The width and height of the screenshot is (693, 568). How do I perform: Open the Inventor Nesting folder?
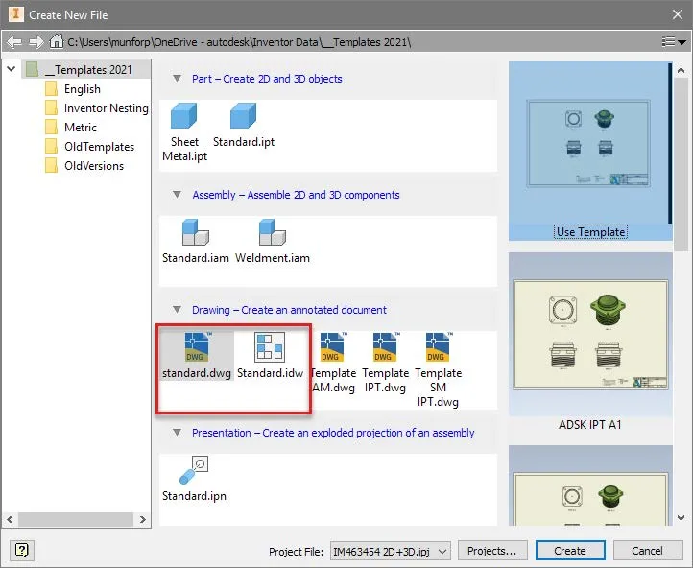(x=106, y=108)
